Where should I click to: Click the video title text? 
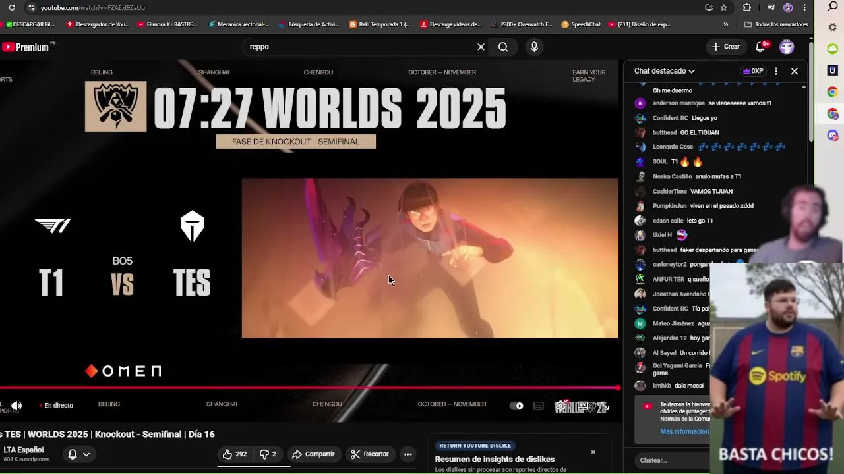[109, 434]
